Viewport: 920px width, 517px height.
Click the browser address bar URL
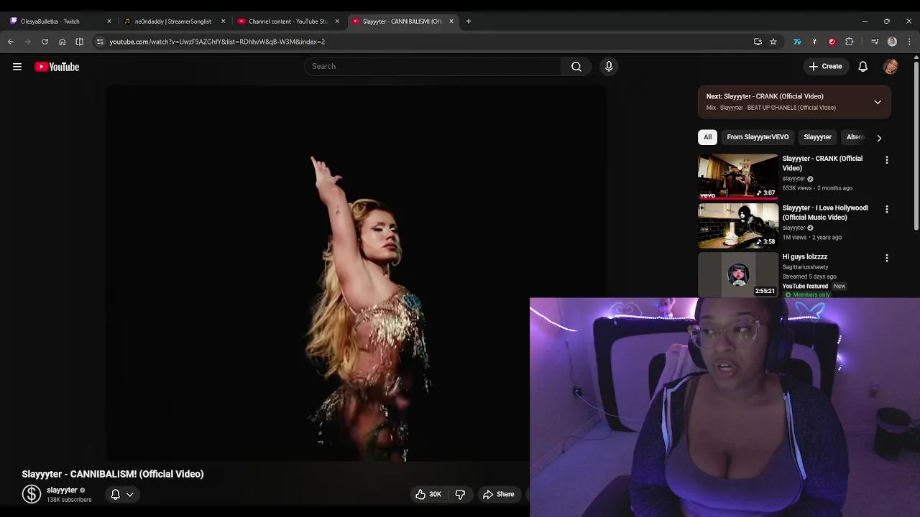point(217,42)
